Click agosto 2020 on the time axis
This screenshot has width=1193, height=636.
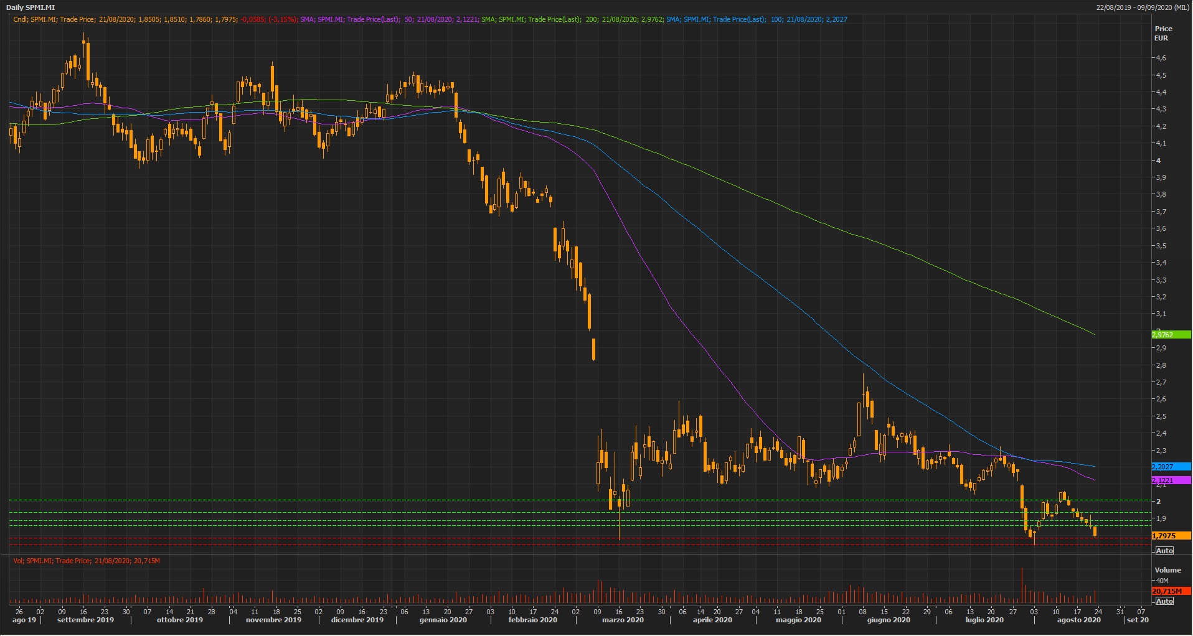[x=1078, y=620]
